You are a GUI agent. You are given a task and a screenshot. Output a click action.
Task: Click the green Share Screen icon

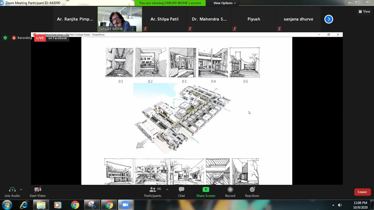pyautogui.click(x=206, y=189)
